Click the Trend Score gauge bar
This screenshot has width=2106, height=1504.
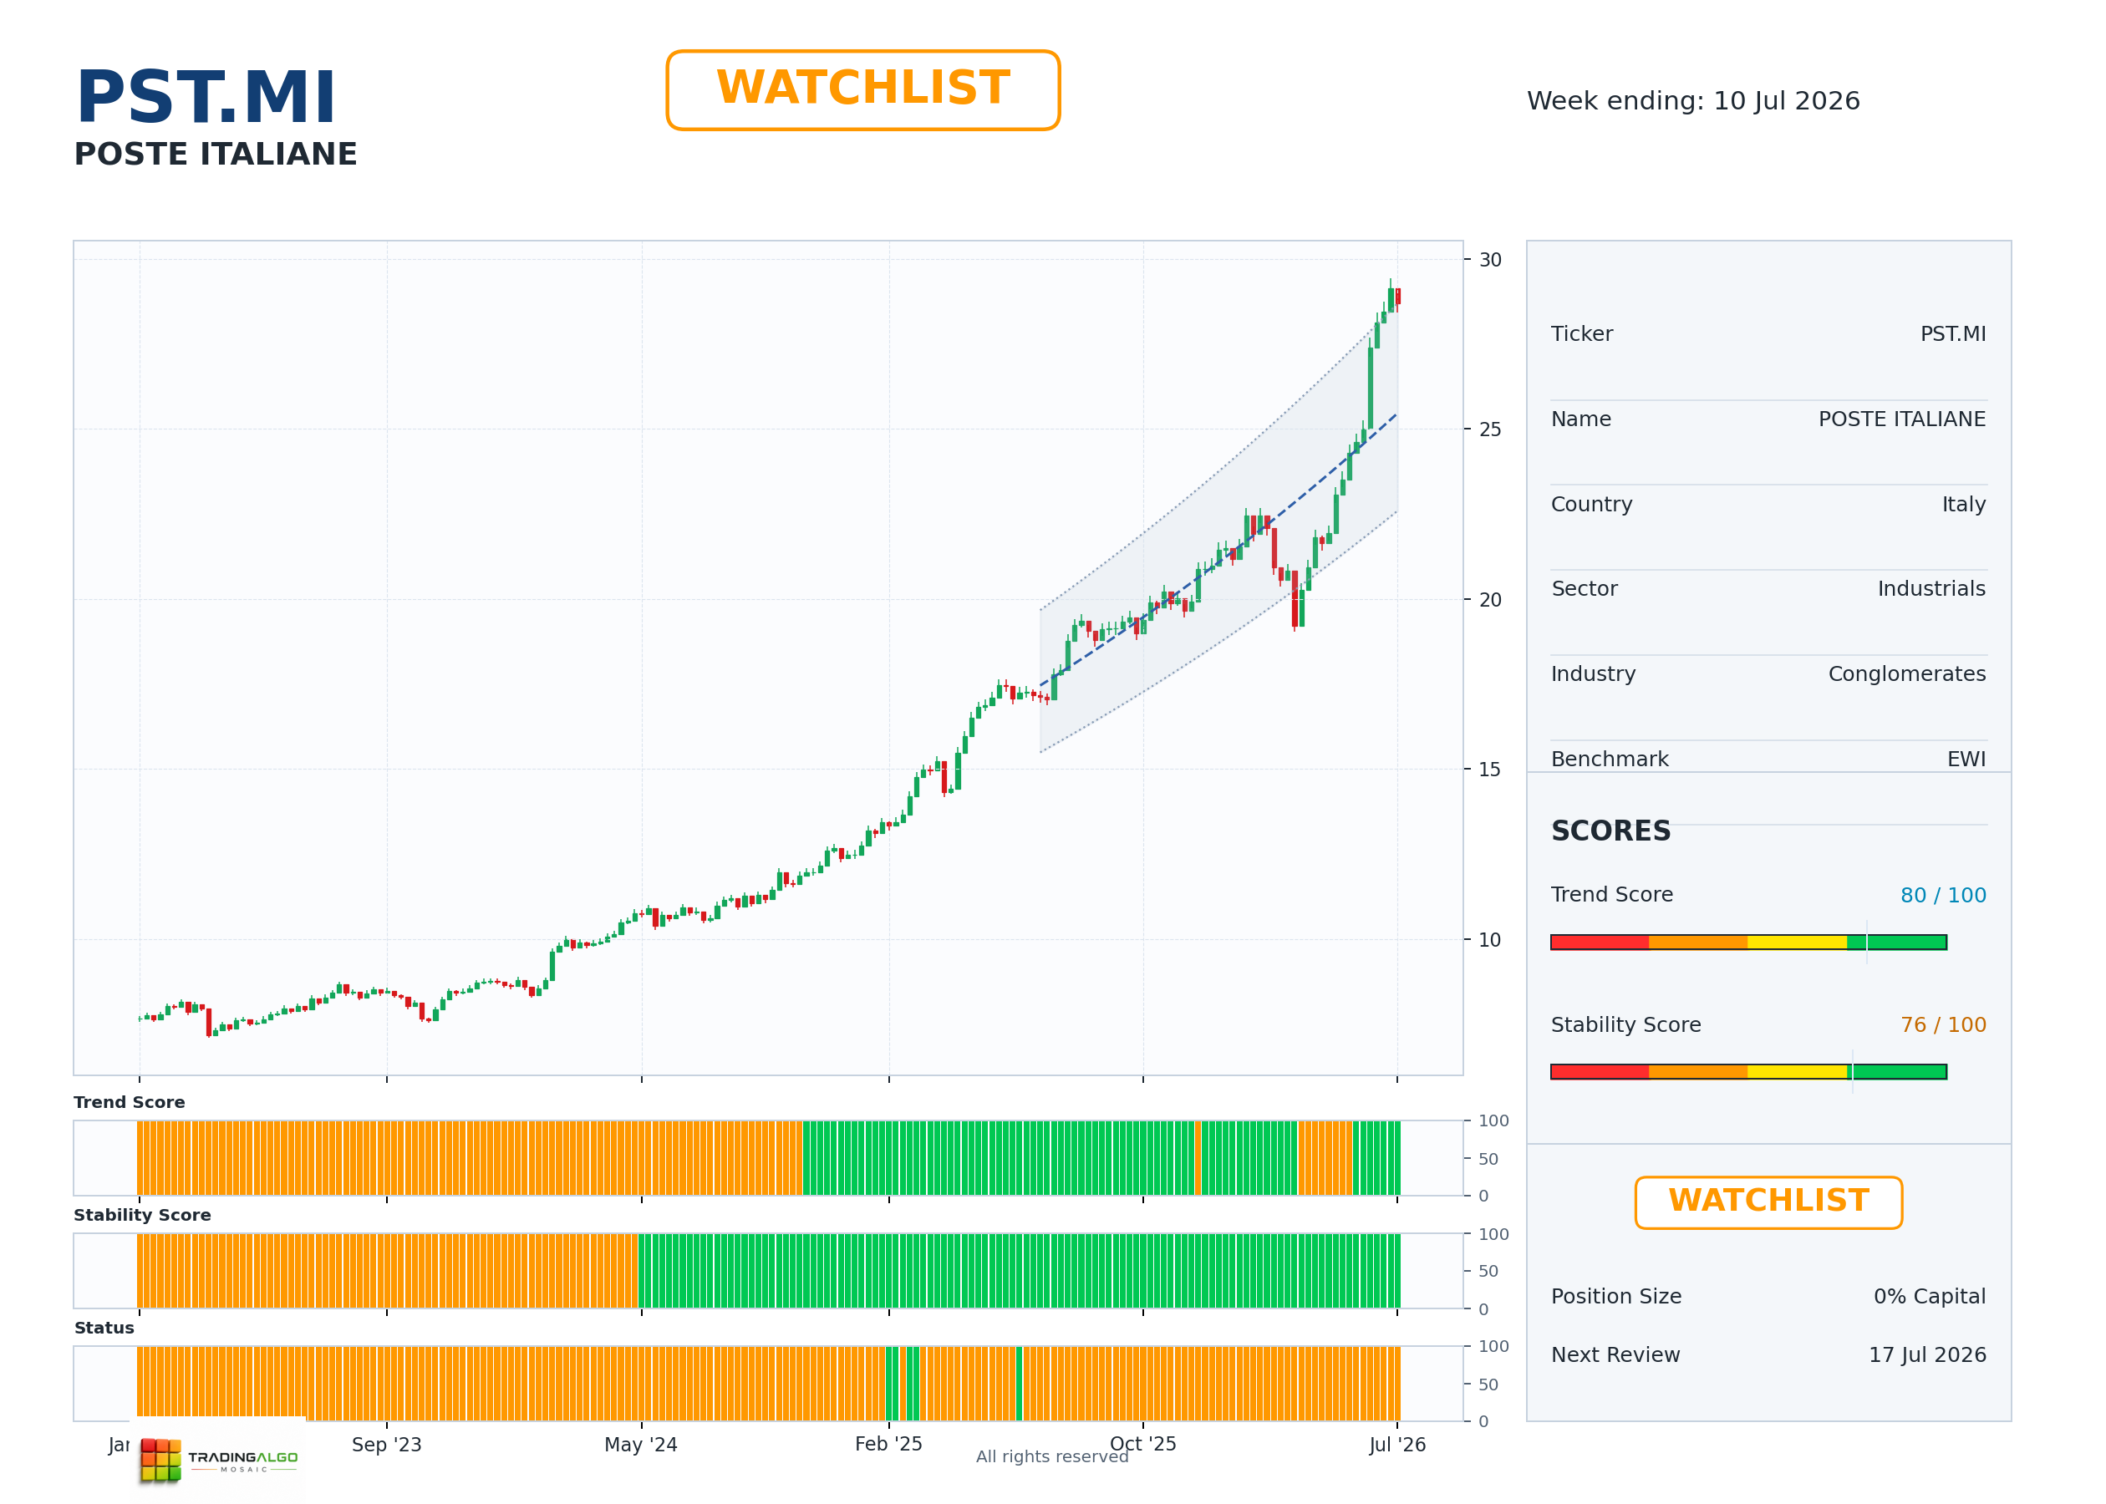1748,942
